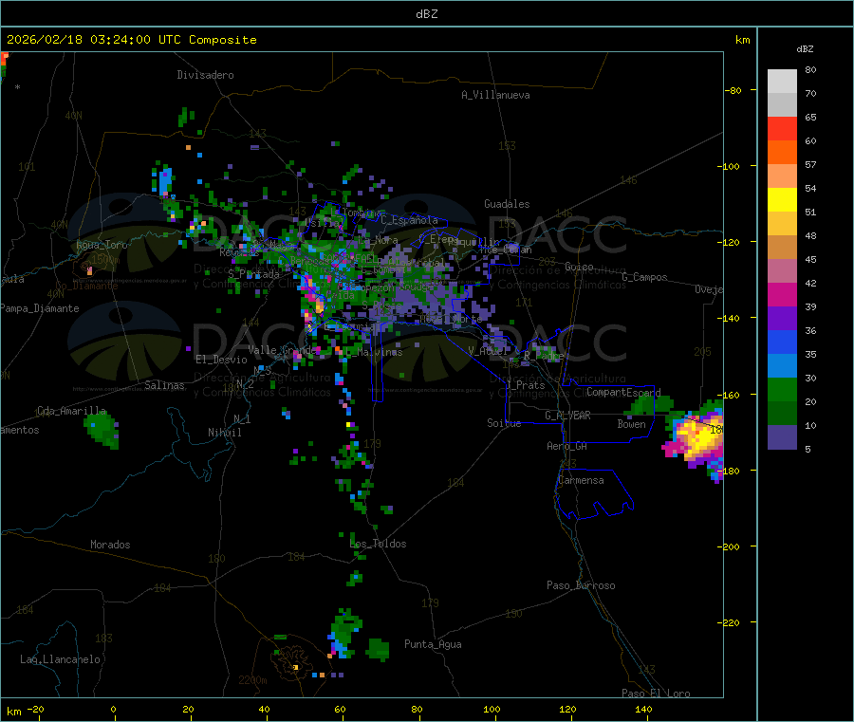Click the El_Desvio location label
The width and height of the screenshot is (854, 722).
pyautogui.click(x=221, y=360)
